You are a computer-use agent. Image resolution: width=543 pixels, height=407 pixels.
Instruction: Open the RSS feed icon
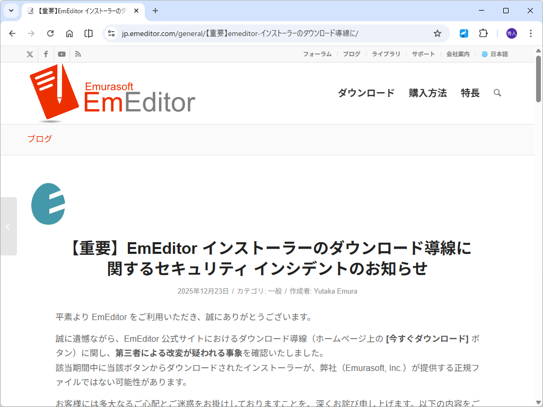(x=78, y=54)
